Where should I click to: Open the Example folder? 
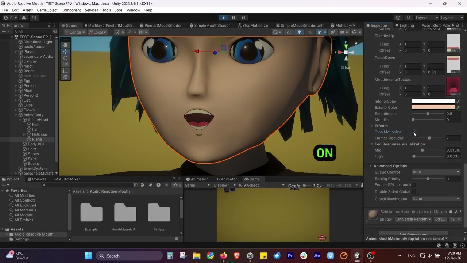[x=91, y=217]
